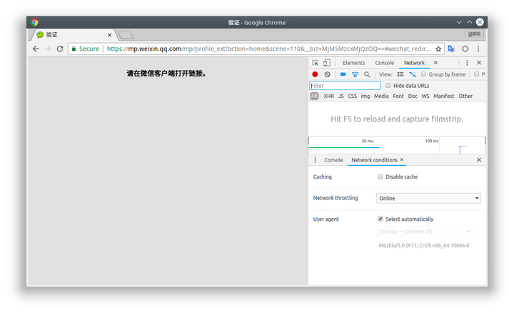Uncheck Select automatically user agent
The width and height of the screenshot is (514, 313).
(x=381, y=219)
